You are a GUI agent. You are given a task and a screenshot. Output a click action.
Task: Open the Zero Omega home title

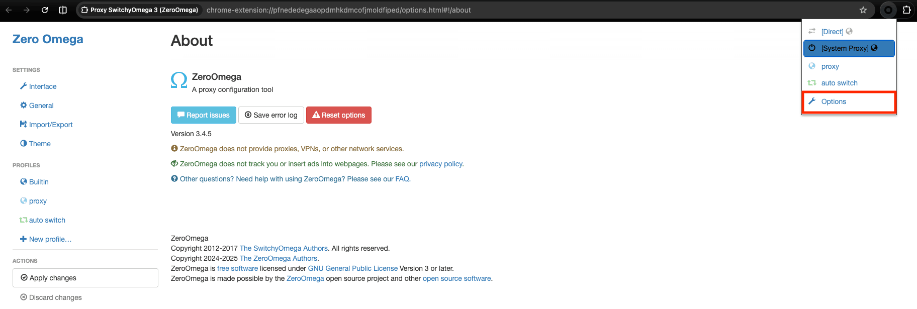click(48, 39)
